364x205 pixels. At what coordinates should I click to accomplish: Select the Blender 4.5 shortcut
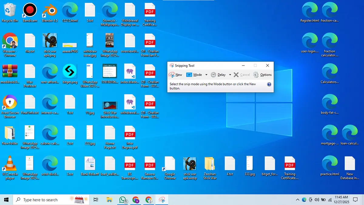pos(50,13)
